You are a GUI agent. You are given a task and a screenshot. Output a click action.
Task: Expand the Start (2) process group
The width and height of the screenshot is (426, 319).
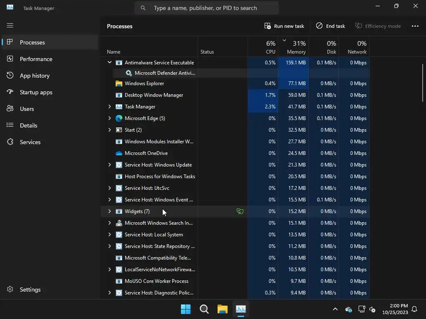click(109, 130)
